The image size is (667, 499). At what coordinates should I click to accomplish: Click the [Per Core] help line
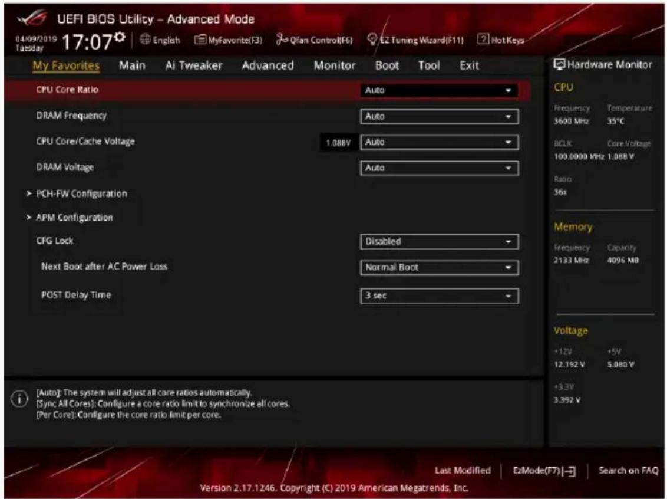click(128, 415)
